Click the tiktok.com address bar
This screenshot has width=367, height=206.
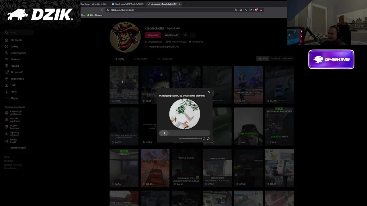(x=169, y=10)
